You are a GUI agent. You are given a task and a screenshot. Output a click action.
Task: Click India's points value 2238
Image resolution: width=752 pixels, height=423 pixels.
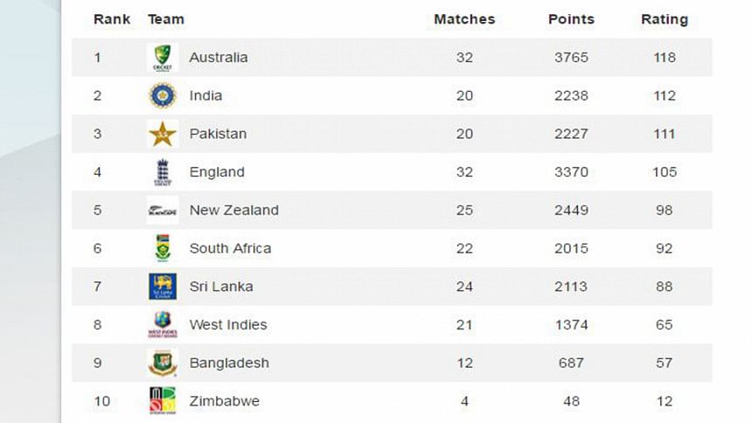pyautogui.click(x=571, y=95)
